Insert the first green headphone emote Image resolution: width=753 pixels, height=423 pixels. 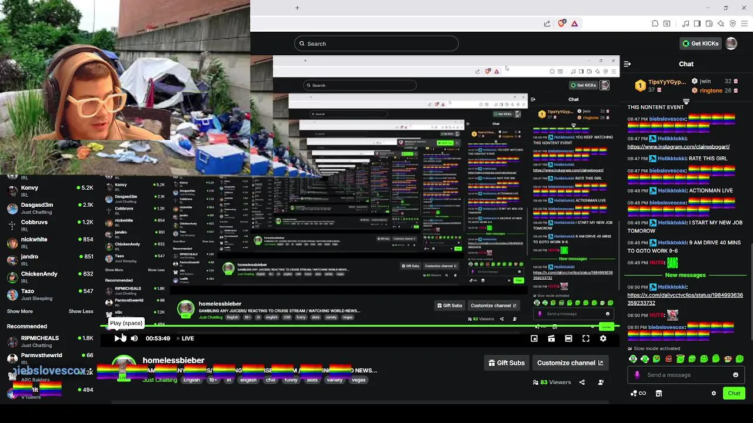(x=633, y=359)
